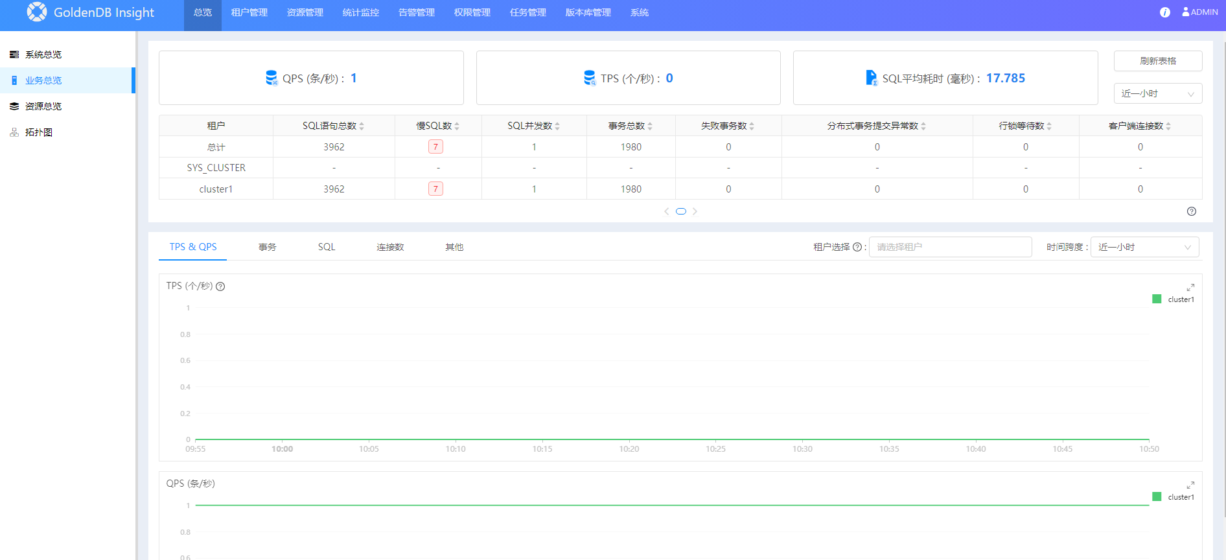Screen dimensions: 1226x560
Task: Click the 租户 column header
Action: tap(216, 126)
